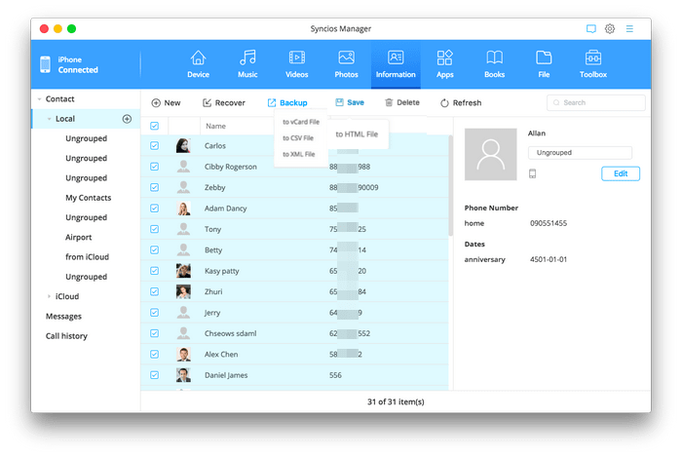Open the Music tab
Image resolution: width=682 pixels, height=457 pixels.
click(247, 64)
